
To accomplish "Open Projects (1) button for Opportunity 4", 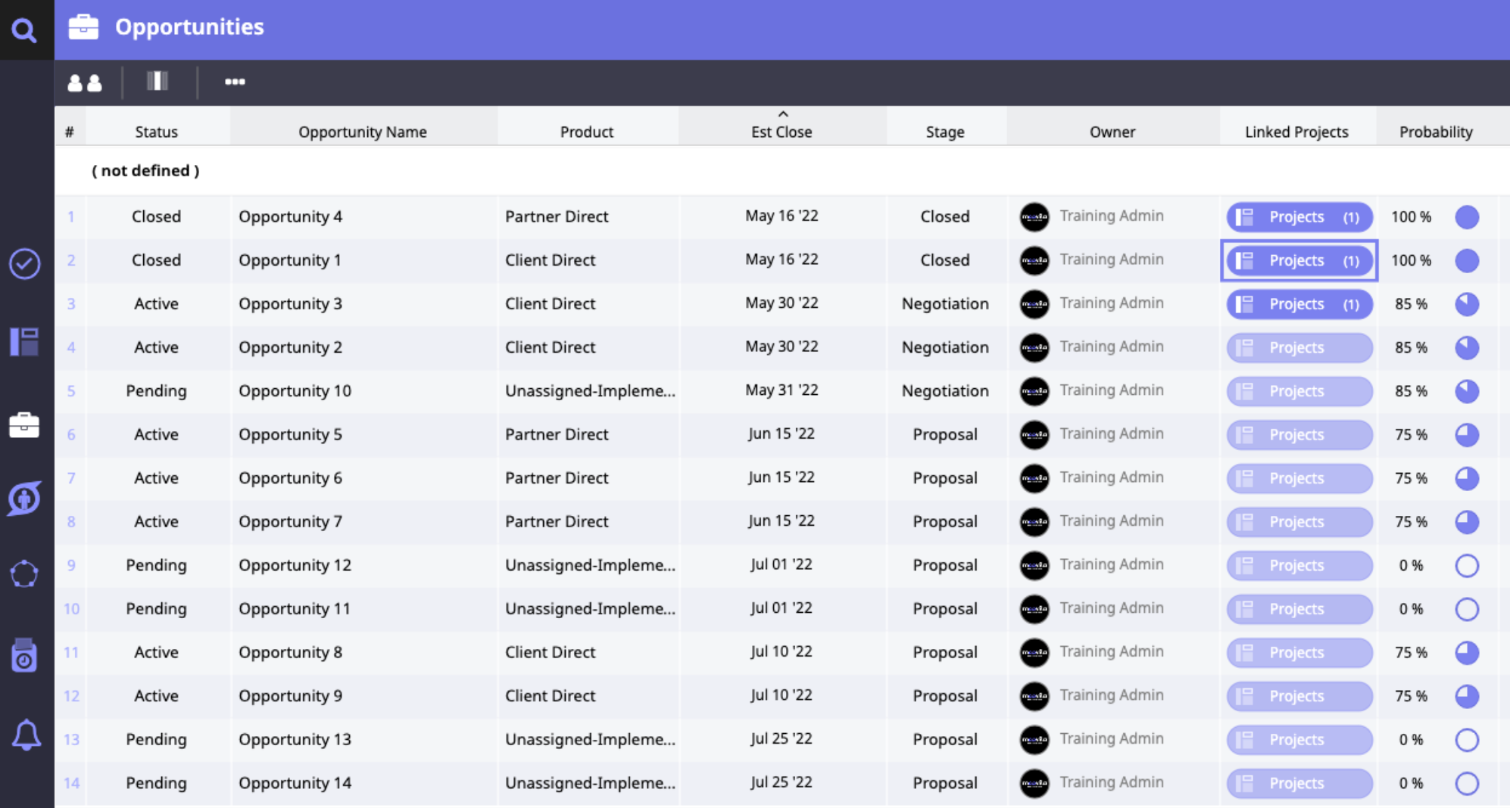I will point(1299,217).
